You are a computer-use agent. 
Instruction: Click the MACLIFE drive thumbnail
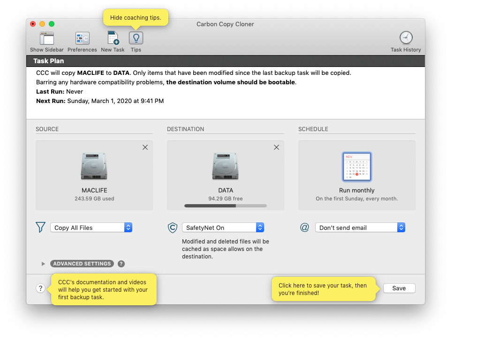click(x=94, y=166)
